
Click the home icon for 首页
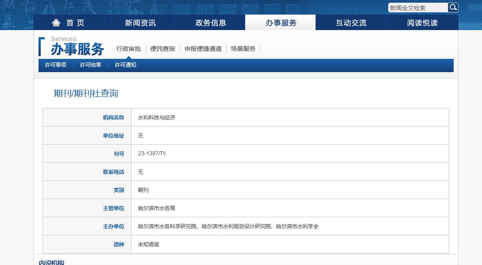(x=56, y=23)
